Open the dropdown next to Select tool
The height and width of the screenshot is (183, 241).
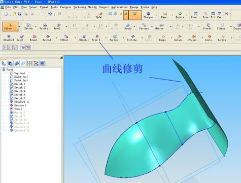(20, 26)
